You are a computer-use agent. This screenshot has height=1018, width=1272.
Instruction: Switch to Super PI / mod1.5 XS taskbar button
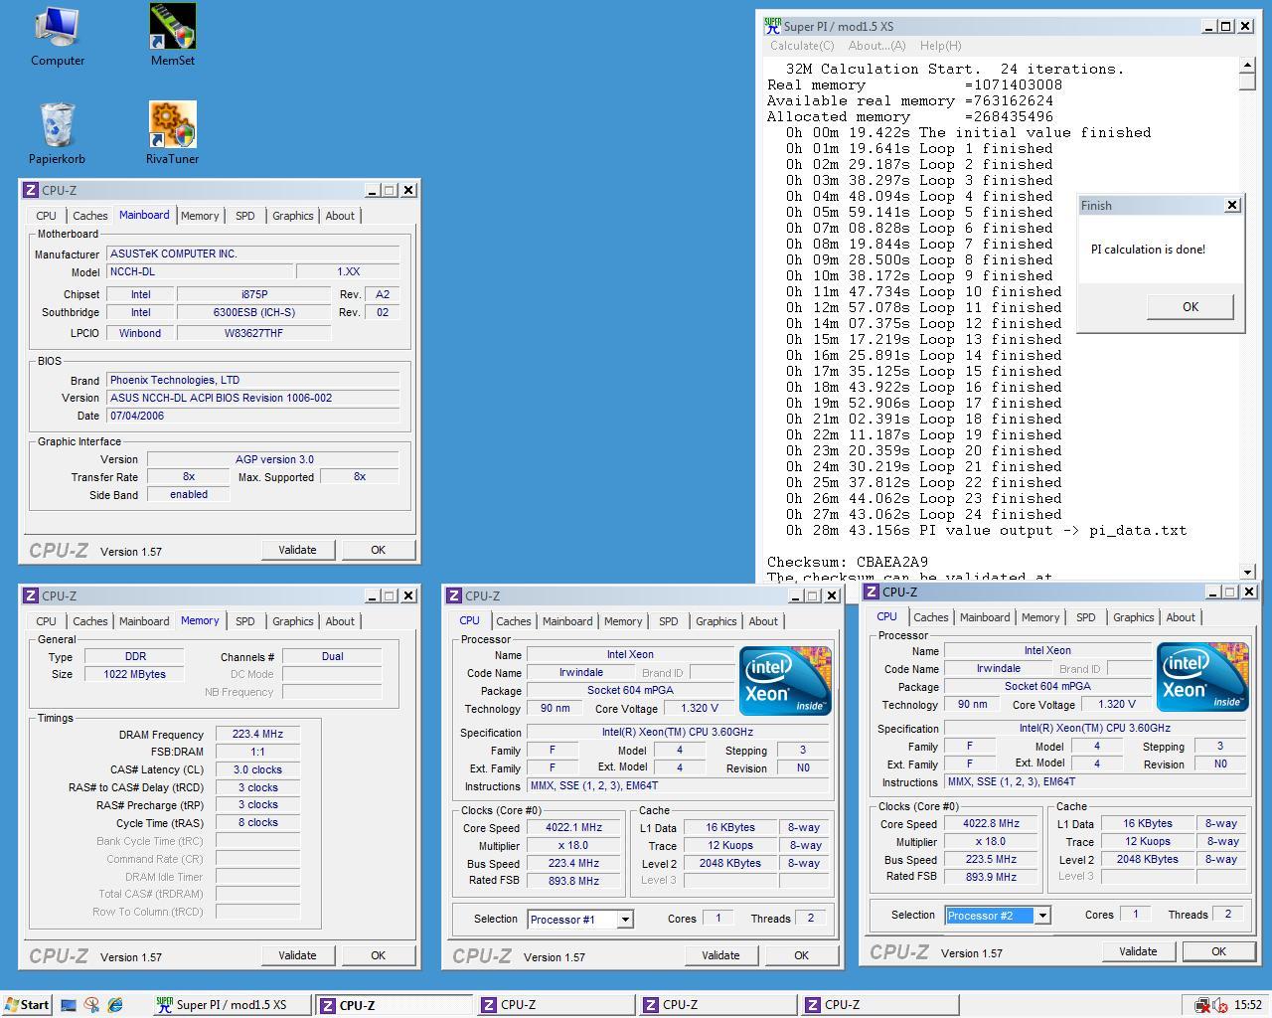231,1005
